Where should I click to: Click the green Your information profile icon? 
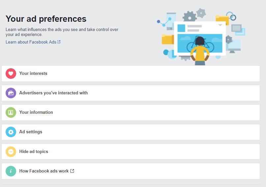click(x=11, y=112)
